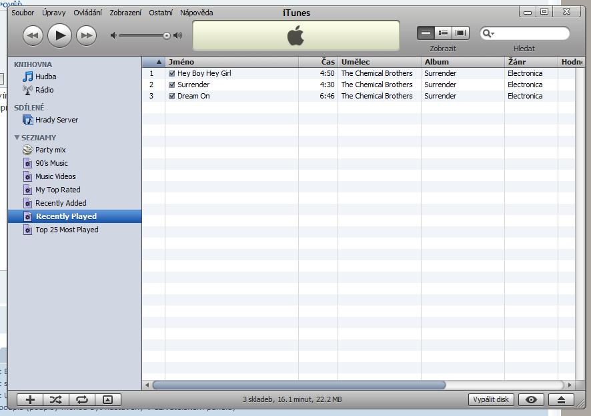The width and height of the screenshot is (591, 416).
Task: Click the 6:46 duration cell
Action: [327, 96]
